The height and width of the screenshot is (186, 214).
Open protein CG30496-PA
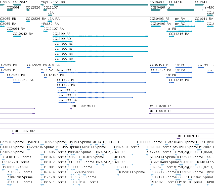coord(161,70)
